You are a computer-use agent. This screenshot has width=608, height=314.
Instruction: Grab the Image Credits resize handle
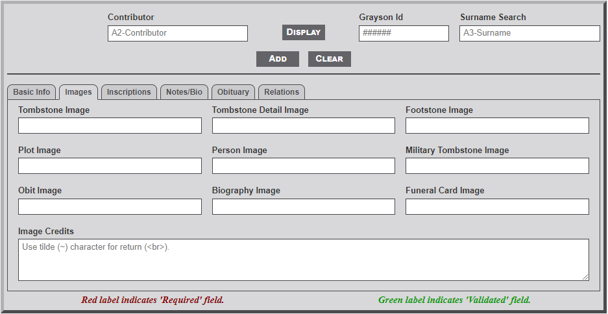click(x=585, y=277)
